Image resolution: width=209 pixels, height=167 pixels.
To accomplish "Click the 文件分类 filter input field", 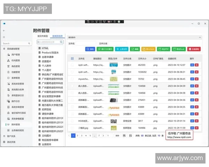I will 117,43.
